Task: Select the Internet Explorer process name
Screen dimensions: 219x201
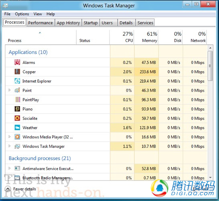Action: [x=37, y=81]
